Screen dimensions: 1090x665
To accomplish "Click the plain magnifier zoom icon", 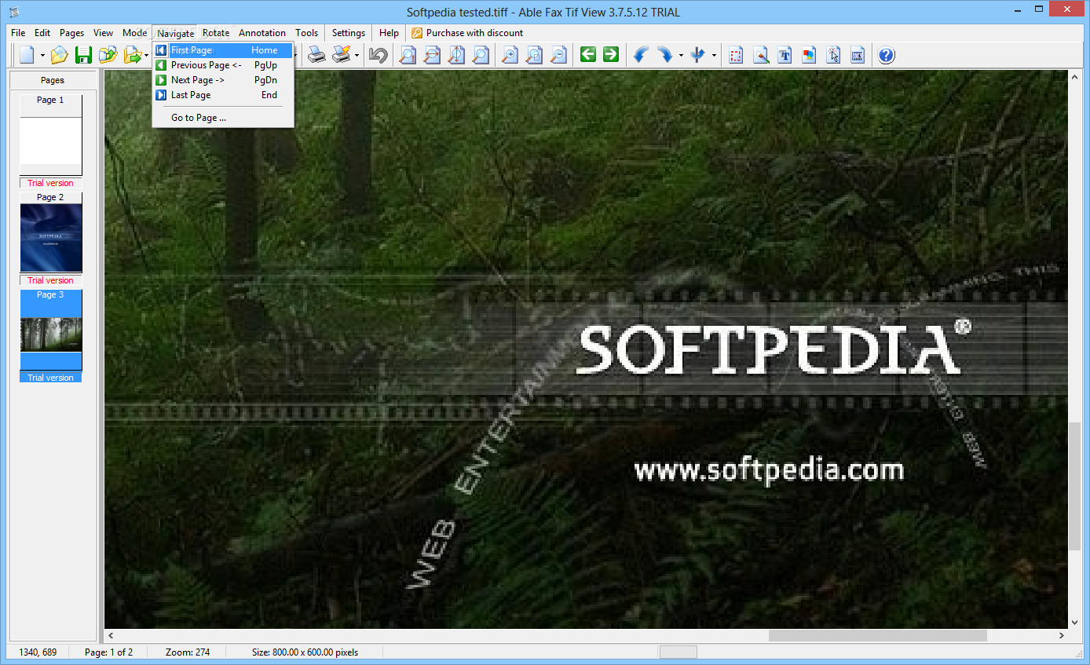I will coord(480,55).
